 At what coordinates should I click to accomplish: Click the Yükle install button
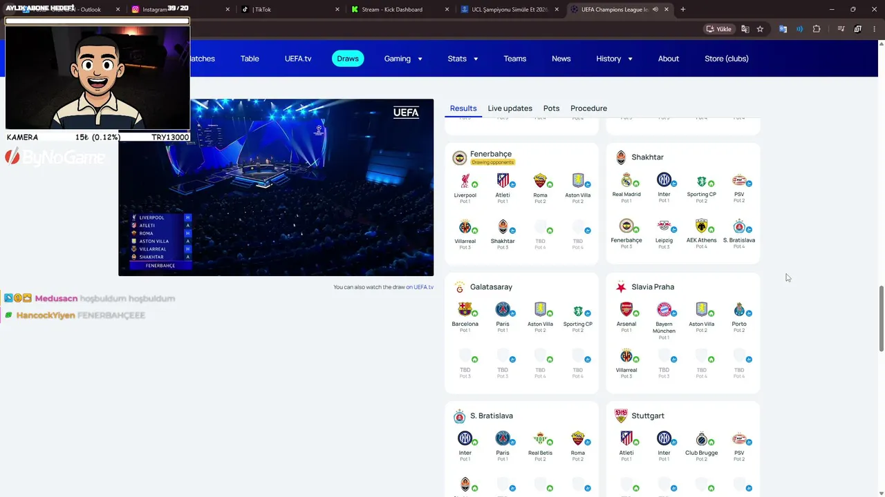point(718,29)
